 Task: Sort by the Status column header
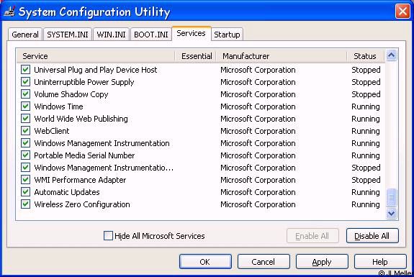click(365, 56)
